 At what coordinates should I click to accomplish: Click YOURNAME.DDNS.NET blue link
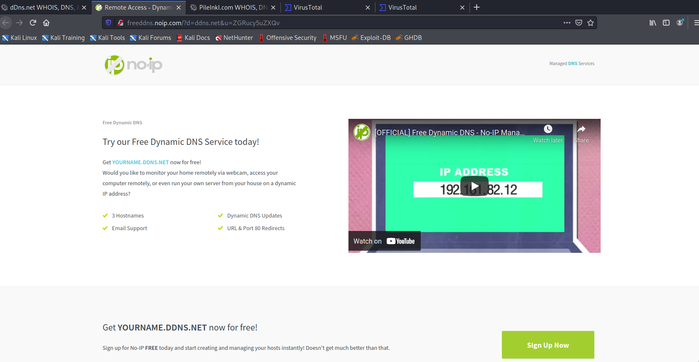tap(140, 162)
